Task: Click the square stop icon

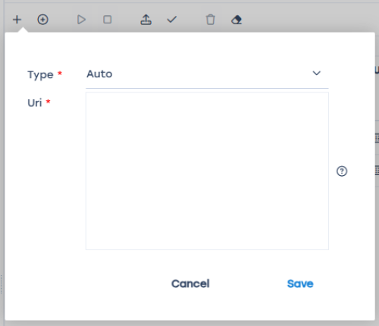Action: 108,20
